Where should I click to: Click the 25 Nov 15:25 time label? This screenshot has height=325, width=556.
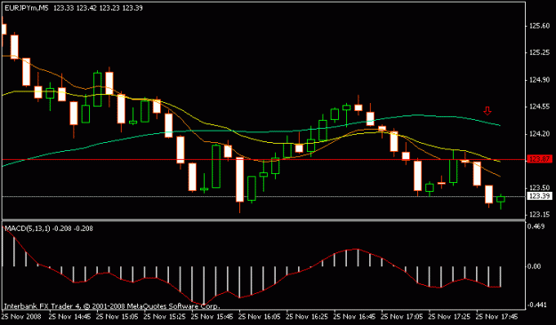click(x=165, y=316)
